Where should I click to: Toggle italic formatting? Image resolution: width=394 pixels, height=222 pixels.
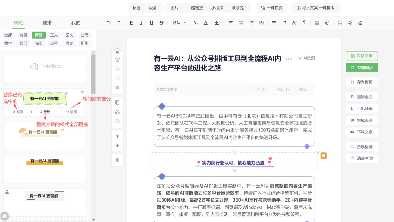[141, 23]
